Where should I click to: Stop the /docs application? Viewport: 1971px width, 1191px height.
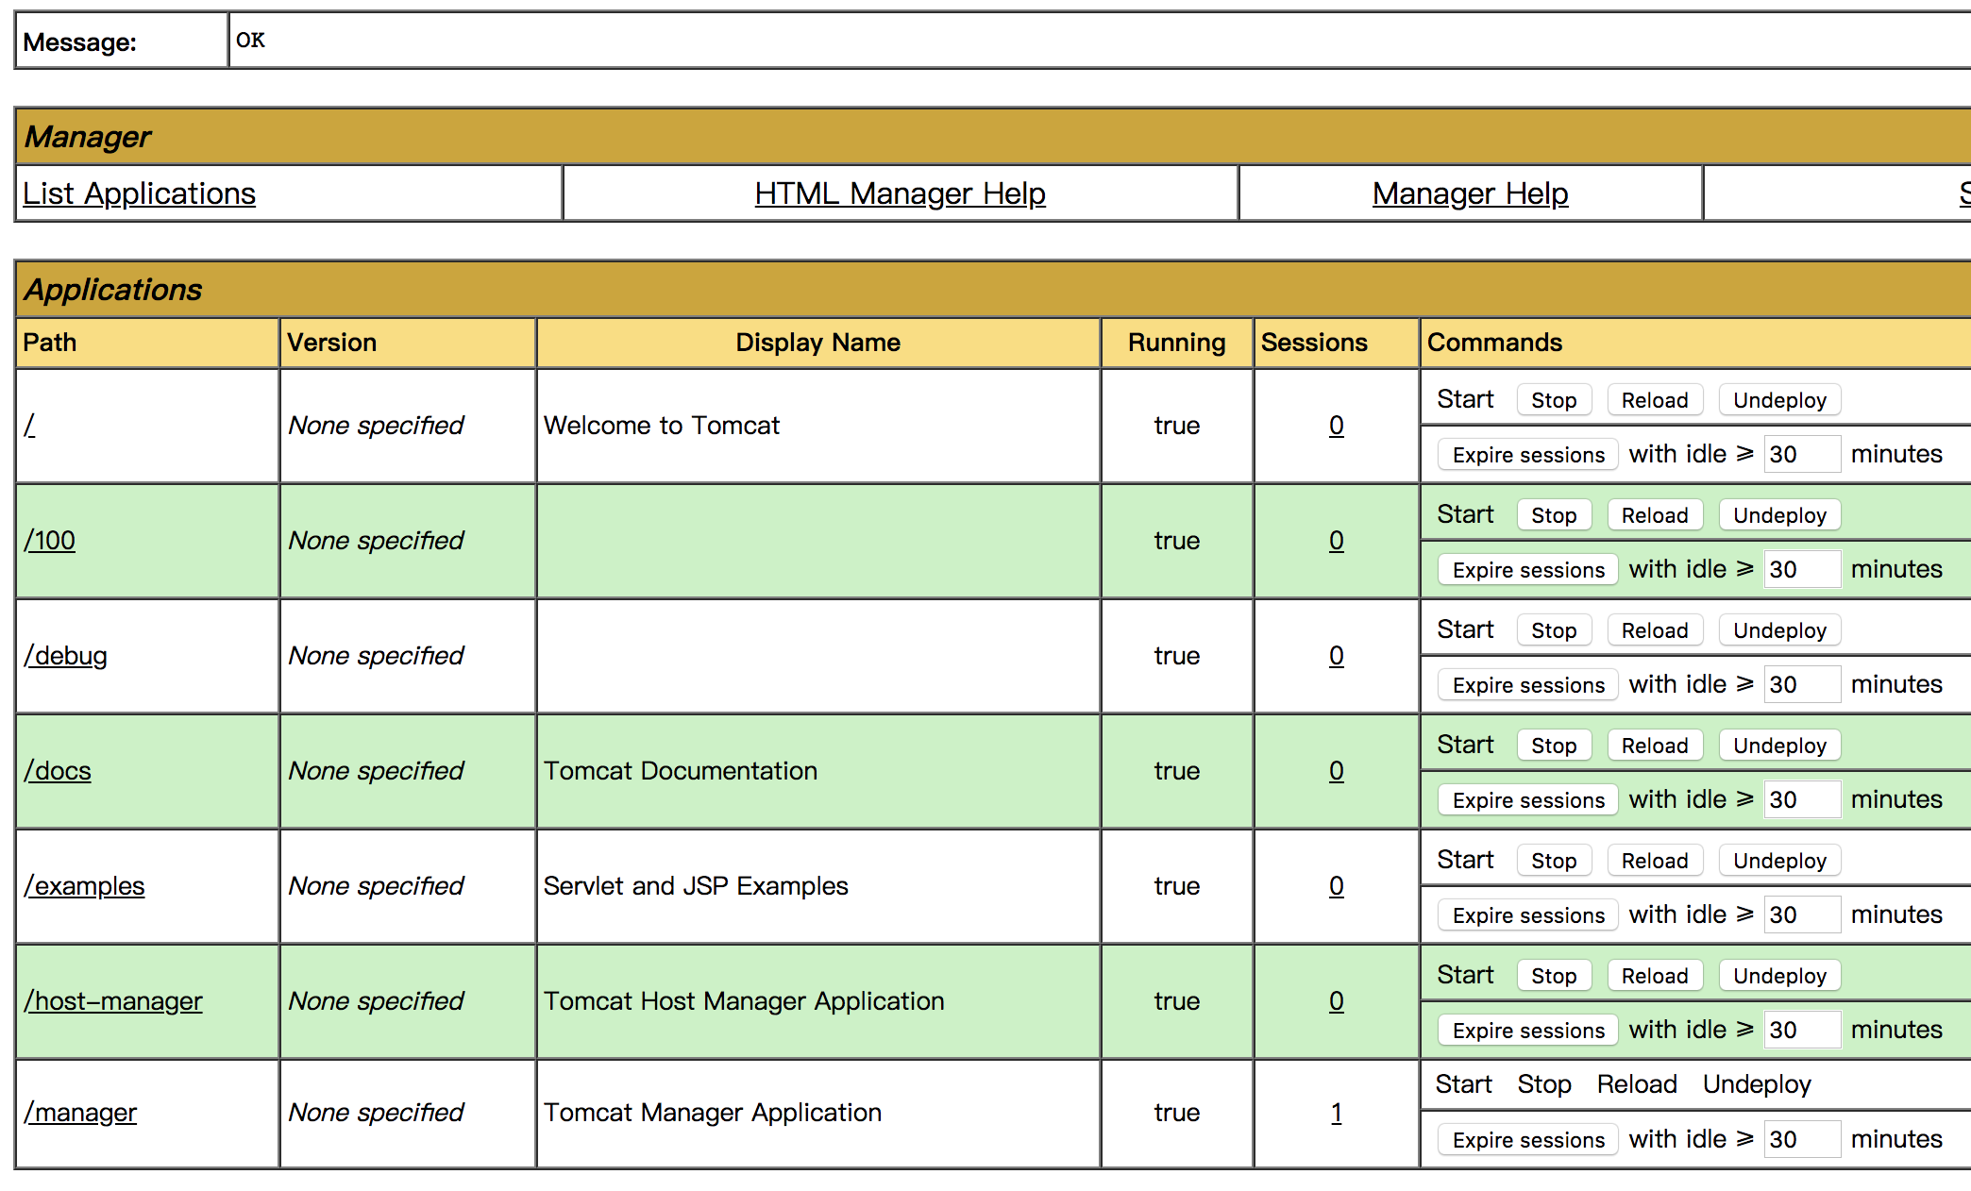click(1553, 746)
